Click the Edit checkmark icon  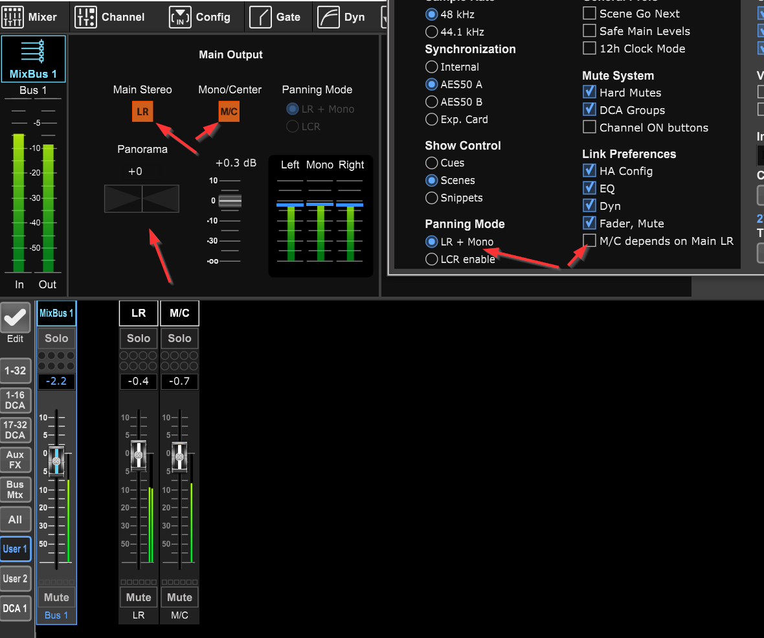pos(16,318)
